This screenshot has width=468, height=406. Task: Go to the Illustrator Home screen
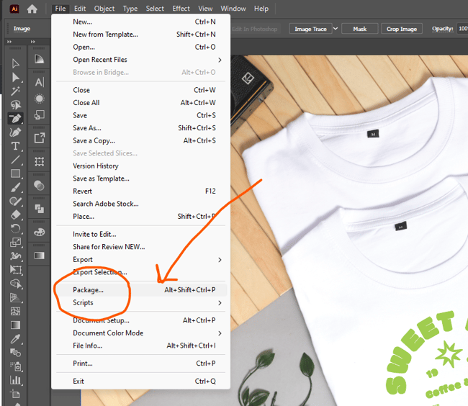pos(32,9)
